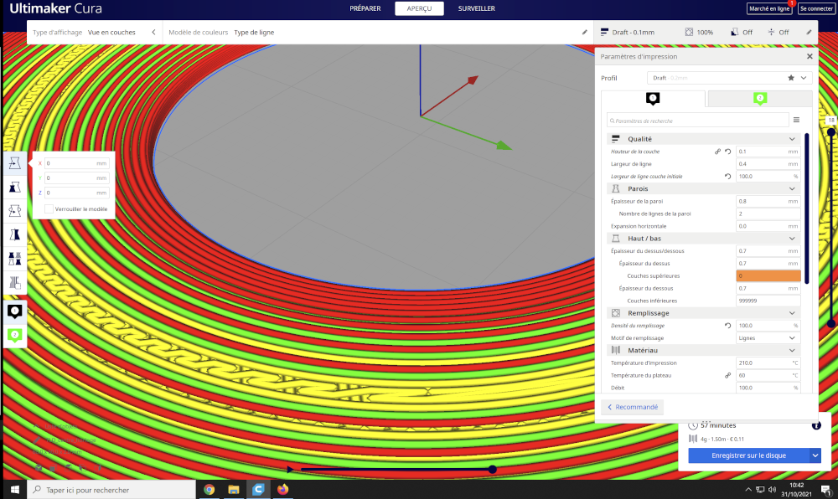The image size is (838, 499).
Task: Click the pencil icon in print settings bar
Action: tap(810, 32)
